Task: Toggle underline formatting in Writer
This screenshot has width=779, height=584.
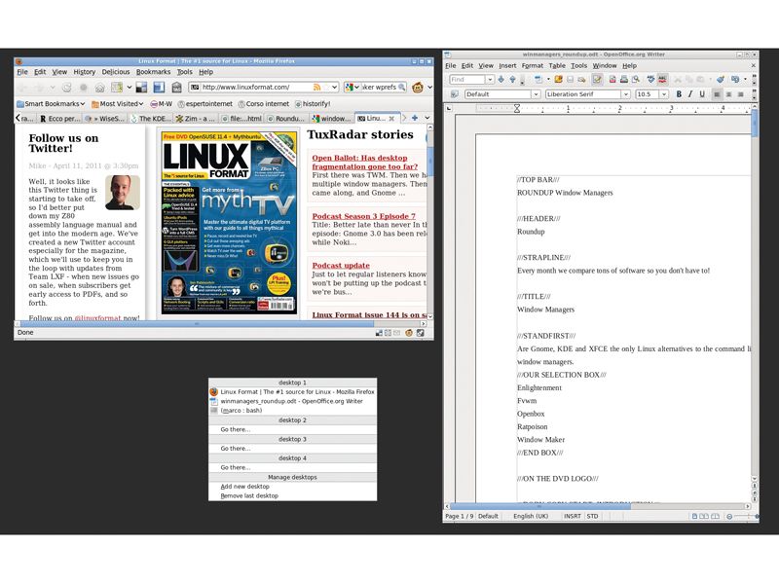Action: pos(700,94)
